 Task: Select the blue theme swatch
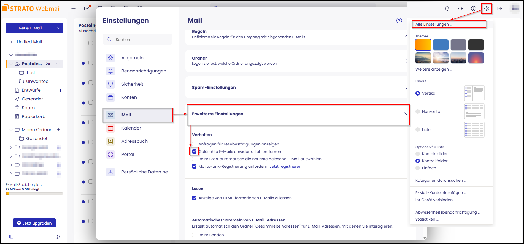441,45
